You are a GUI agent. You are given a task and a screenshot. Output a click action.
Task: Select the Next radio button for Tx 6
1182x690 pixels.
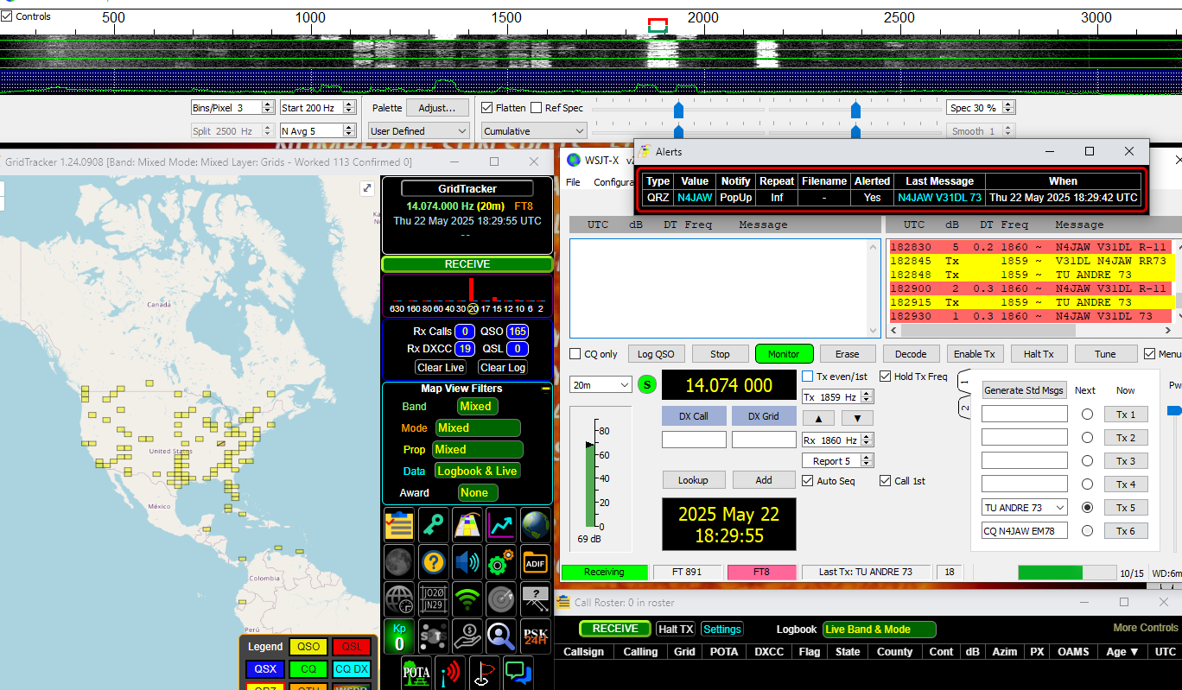pos(1087,531)
